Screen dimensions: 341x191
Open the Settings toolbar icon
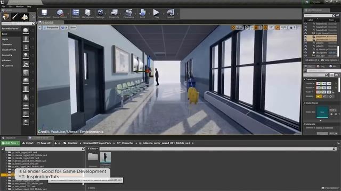(101, 13)
